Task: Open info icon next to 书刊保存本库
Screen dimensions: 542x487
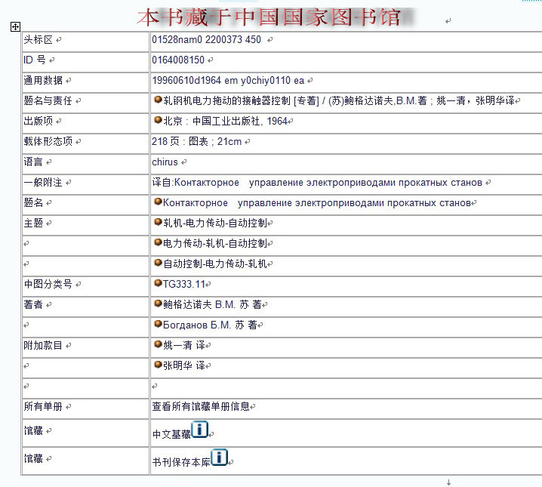Action: pos(219,458)
